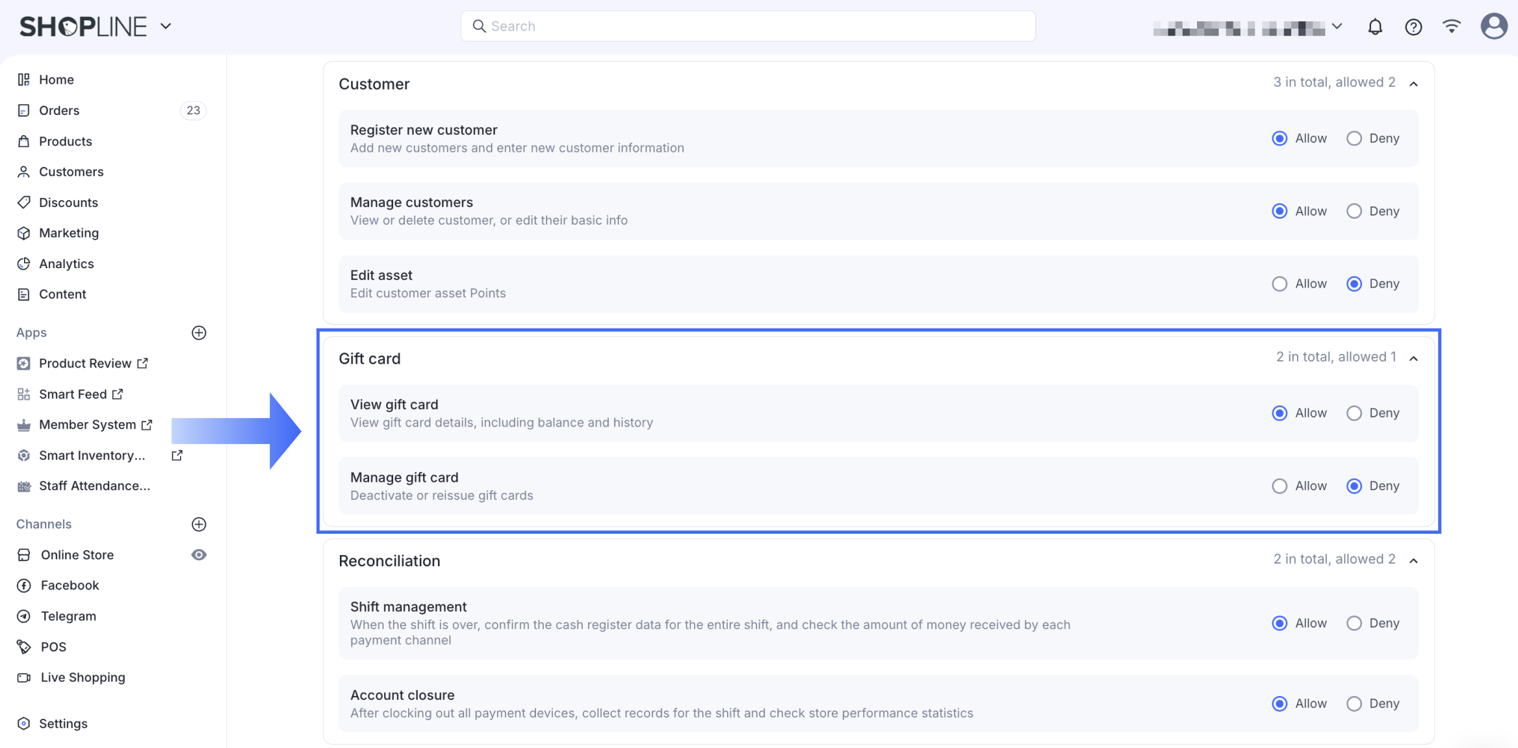Deny the Register new customer permission
Viewport: 1518px width, 748px height.
click(1354, 138)
